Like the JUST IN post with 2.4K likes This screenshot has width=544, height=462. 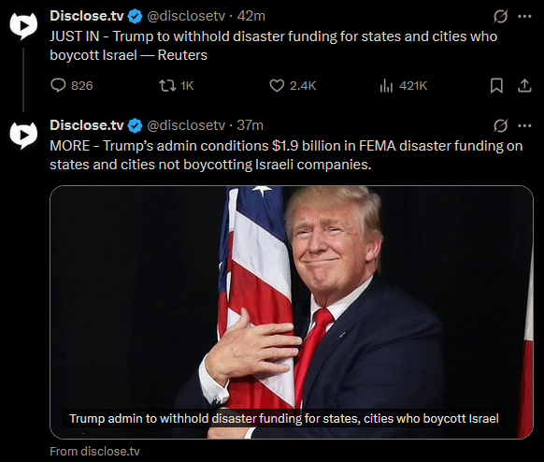tap(293, 85)
